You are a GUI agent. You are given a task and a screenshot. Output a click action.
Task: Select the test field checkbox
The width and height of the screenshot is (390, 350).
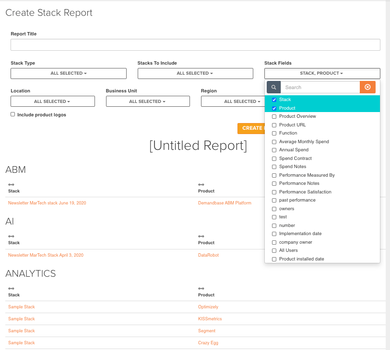pos(274,217)
